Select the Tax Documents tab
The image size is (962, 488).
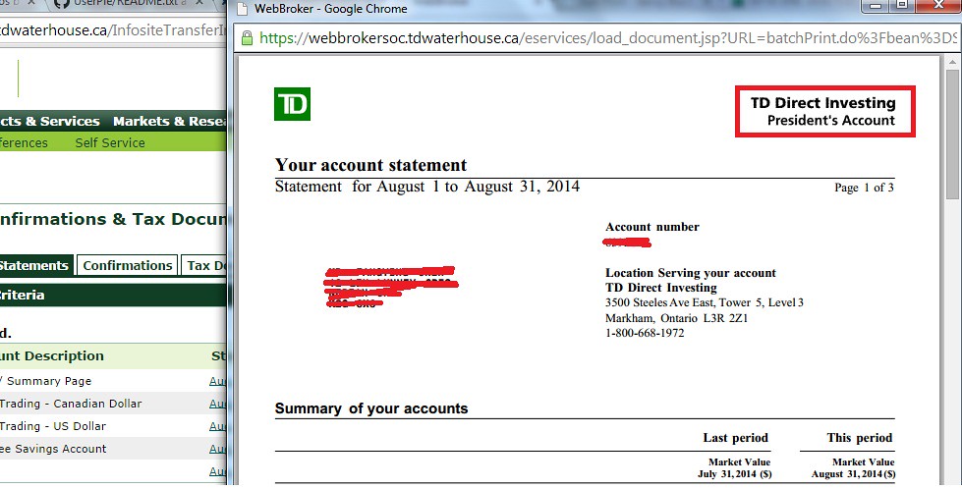click(x=204, y=265)
